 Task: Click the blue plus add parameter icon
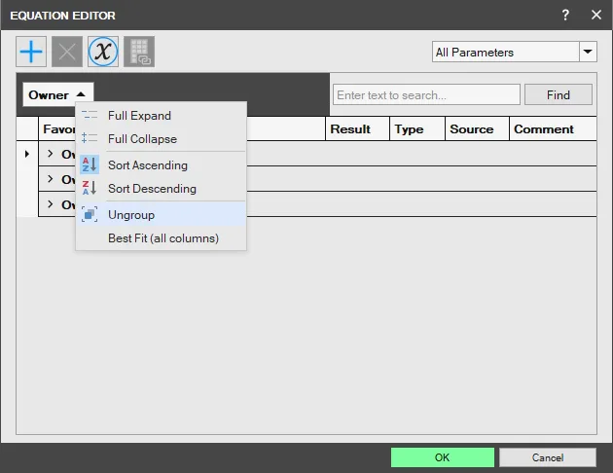[x=31, y=52]
